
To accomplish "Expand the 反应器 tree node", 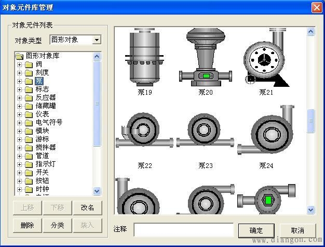I will pyautogui.click(x=20, y=98).
